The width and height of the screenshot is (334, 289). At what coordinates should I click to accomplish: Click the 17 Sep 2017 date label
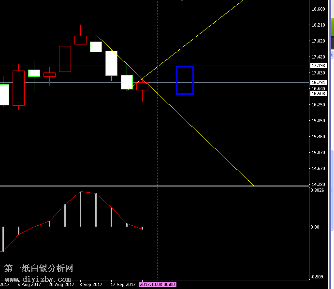point(124,285)
